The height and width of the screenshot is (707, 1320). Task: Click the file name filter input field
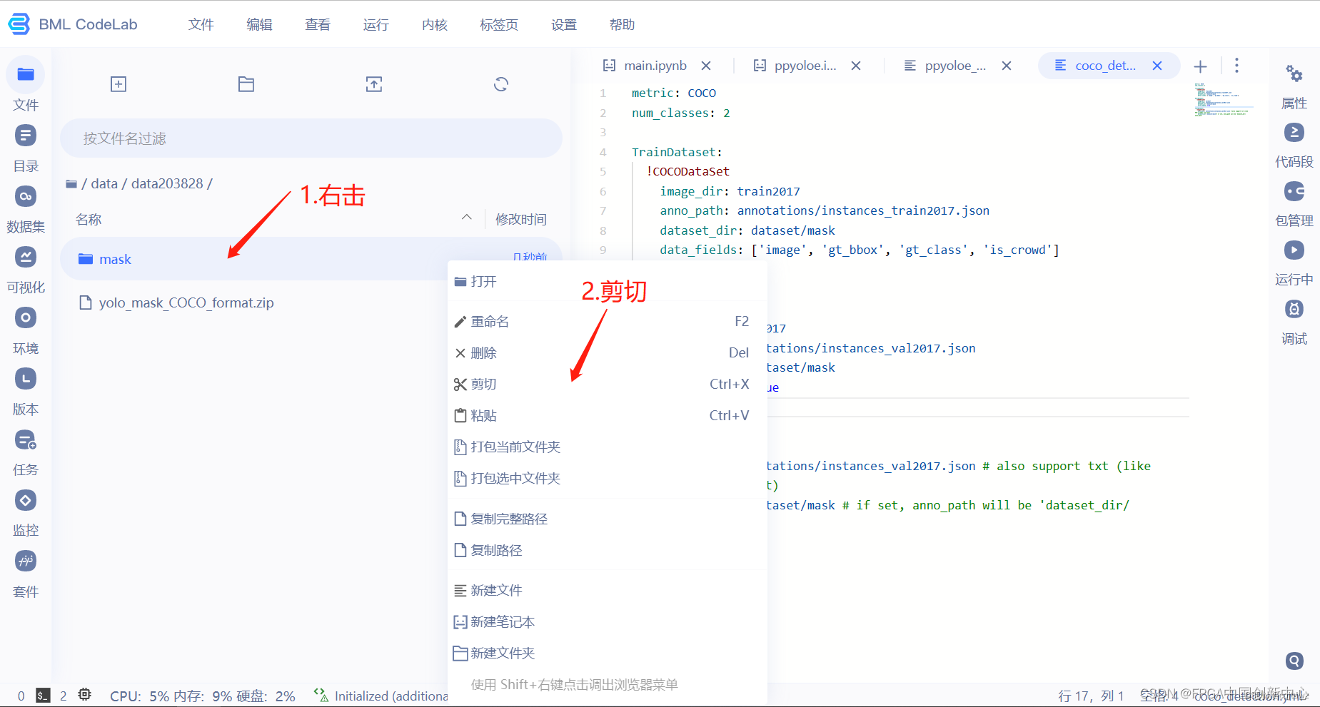[311, 138]
